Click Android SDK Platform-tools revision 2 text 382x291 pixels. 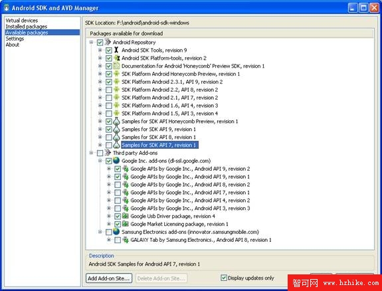pyautogui.click(x=164, y=58)
